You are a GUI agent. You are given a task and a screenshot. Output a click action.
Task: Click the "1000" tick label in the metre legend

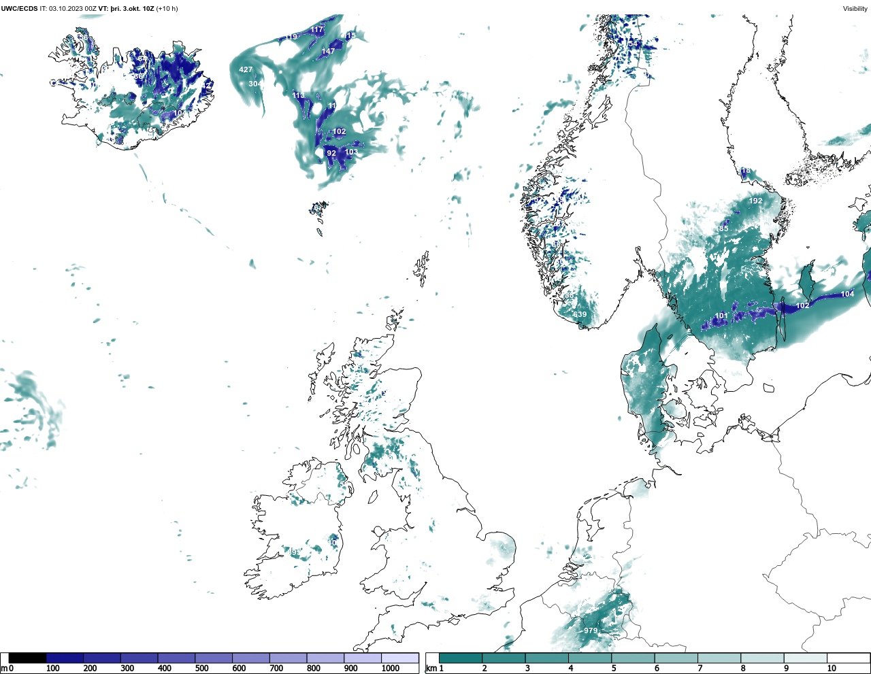tap(391, 669)
